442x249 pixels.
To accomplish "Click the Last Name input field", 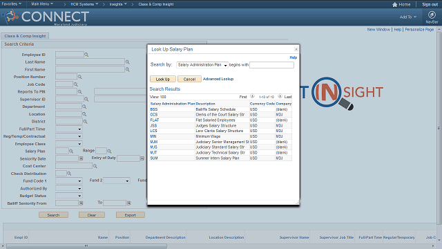I will coord(90,62).
